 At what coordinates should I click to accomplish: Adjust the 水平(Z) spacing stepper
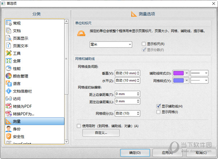point(138,80)
